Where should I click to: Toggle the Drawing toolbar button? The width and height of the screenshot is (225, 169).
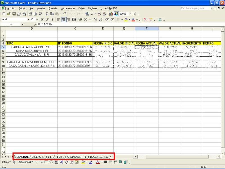point(116,14)
